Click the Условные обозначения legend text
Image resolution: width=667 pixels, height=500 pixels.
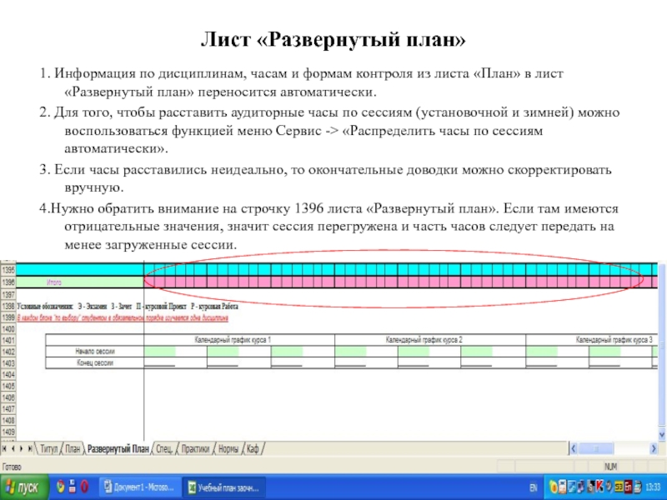[x=128, y=306]
